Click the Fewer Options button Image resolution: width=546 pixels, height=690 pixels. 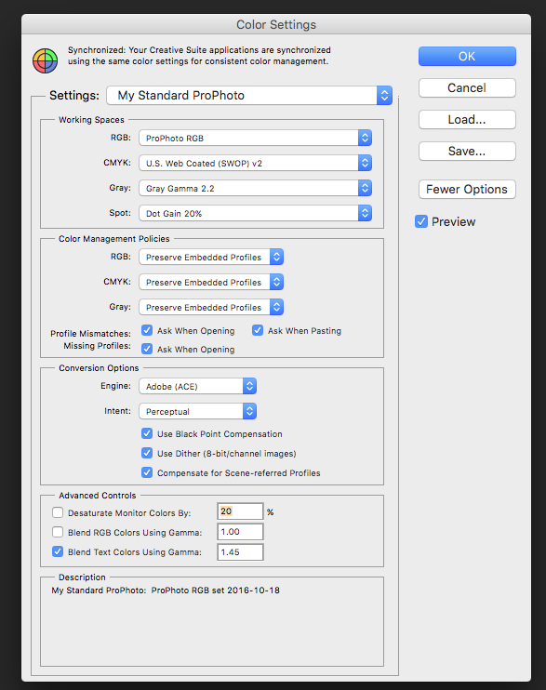click(x=467, y=189)
